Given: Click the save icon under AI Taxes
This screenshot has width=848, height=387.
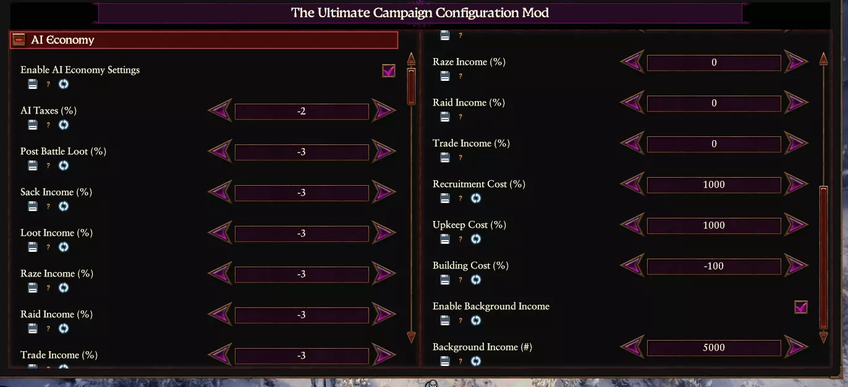Looking at the screenshot, I should pyautogui.click(x=33, y=125).
